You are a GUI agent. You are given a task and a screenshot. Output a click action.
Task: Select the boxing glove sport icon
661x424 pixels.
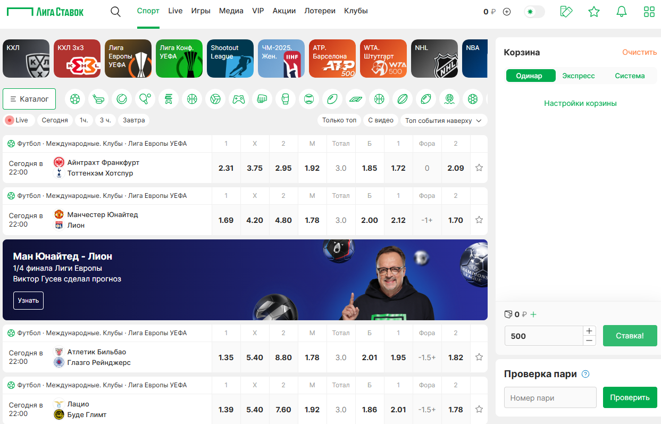(x=286, y=99)
